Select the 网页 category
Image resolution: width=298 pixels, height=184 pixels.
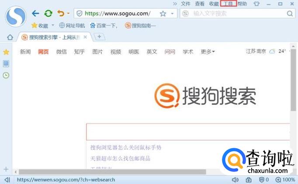coord(43,52)
